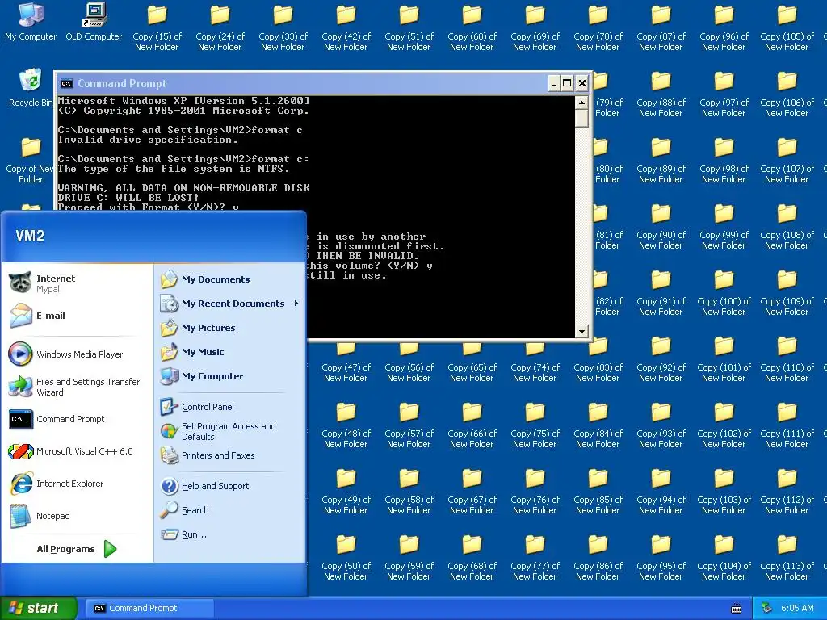Select Copy (106) of New Folder

coord(787,94)
